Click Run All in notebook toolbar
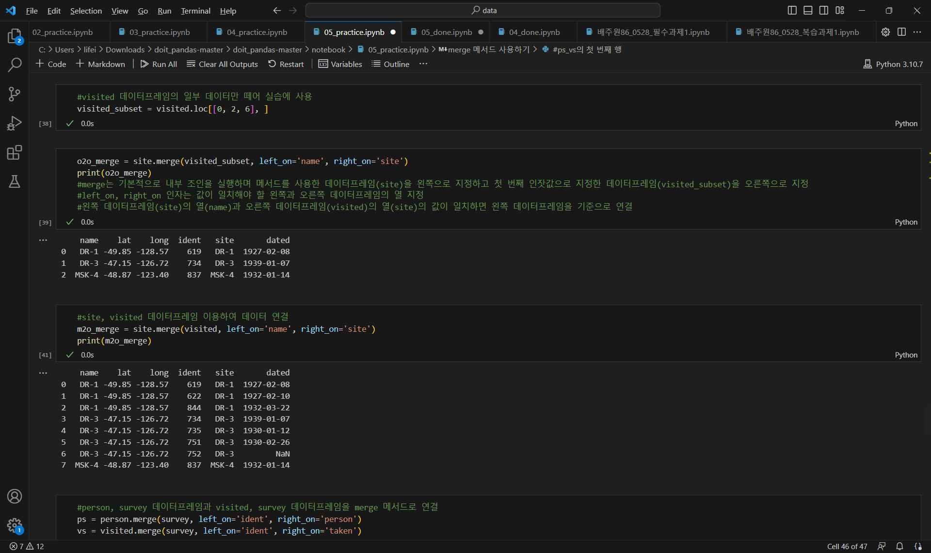 pos(159,64)
